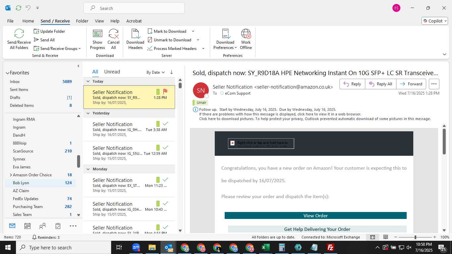Show Unread messages filter tab
452x254 pixels.
[x=112, y=72]
